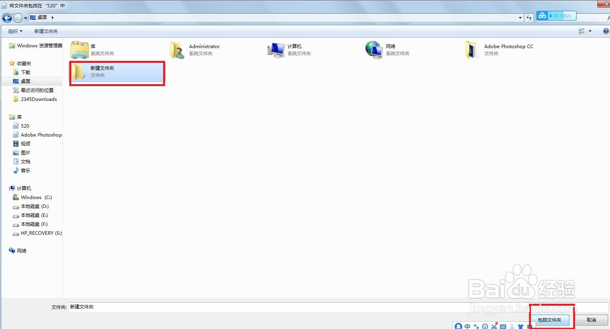Select the 新建文件夹 folder in file list
The image size is (610, 329).
117,72
